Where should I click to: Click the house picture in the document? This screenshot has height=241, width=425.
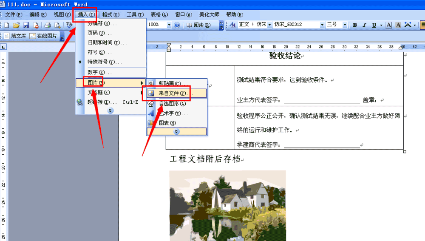pos(228,205)
